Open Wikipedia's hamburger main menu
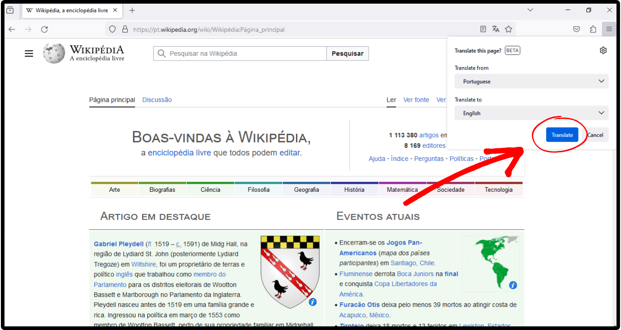 (x=29, y=53)
